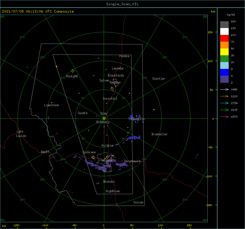This screenshot has width=245, height=229.
Task: Click the white 04DK arrow icon
Action: [x=224, y=89]
